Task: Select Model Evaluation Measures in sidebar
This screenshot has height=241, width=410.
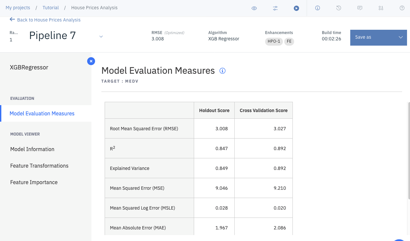Action: point(42,113)
